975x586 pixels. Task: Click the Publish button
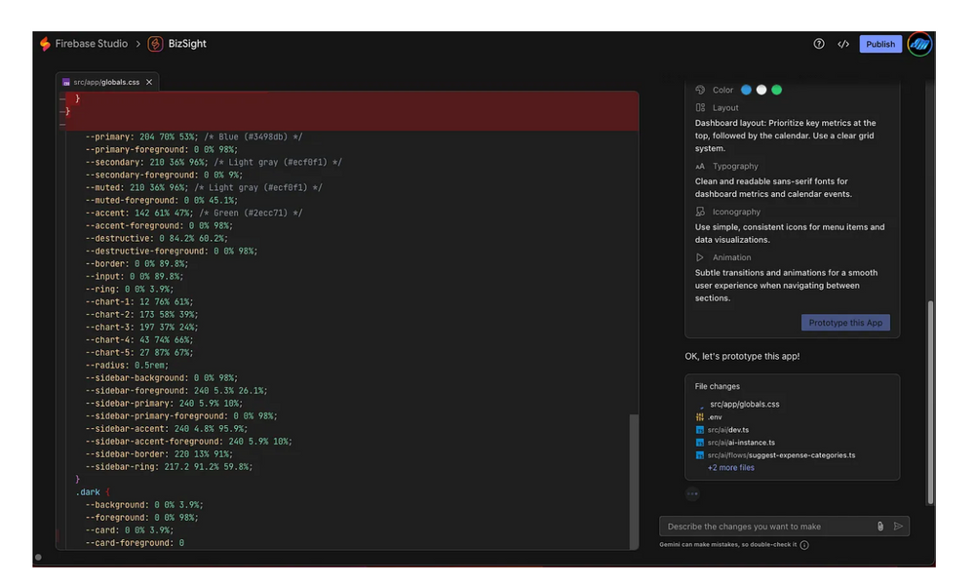pos(880,44)
